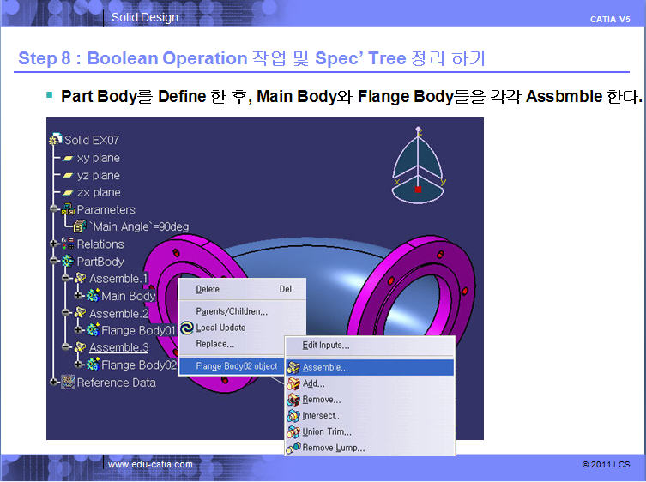Expand the Flange Body01 node

tap(78, 329)
